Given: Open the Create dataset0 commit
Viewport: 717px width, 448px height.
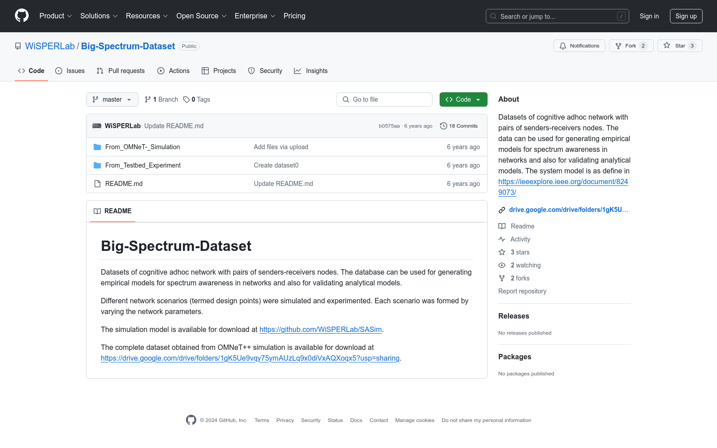Looking at the screenshot, I should [276, 165].
